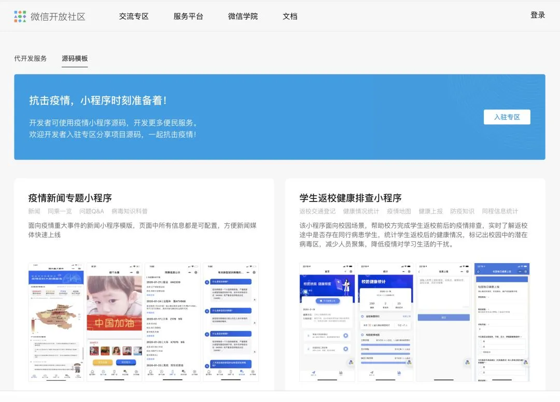The image size is (560, 402).
Task: Open the 校园每日健康上报 screenshot thumbnail
Action: click(x=502, y=322)
